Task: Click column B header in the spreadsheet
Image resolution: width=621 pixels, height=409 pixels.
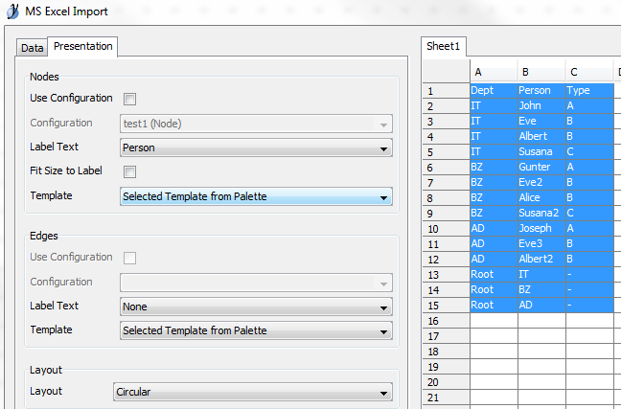Action: pyautogui.click(x=541, y=72)
